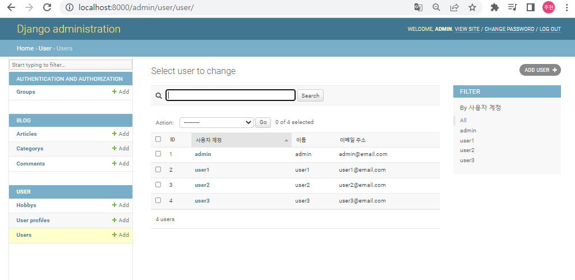Click the zoom magnifier icon in address bar
This screenshot has width=575, height=280.
point(436,7)
